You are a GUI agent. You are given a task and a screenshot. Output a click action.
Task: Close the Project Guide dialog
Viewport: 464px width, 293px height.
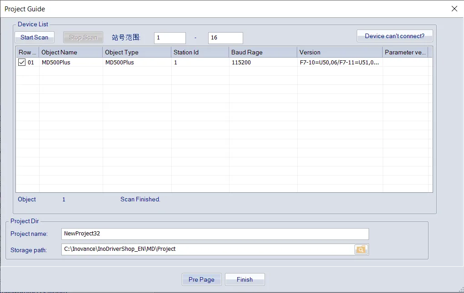[454, 9]
